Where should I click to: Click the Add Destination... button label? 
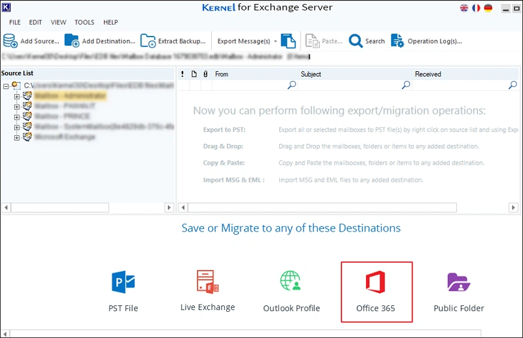(109, 41)
